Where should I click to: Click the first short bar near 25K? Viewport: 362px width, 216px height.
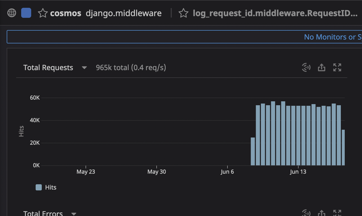(x=253, y=151)
